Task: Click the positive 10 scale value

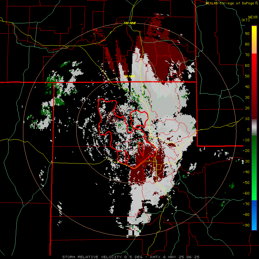Action: 247,119
